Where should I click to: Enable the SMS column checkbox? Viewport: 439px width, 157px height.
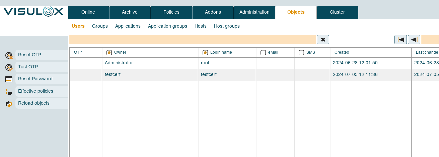pyautogui.click(x=301, y=53)
